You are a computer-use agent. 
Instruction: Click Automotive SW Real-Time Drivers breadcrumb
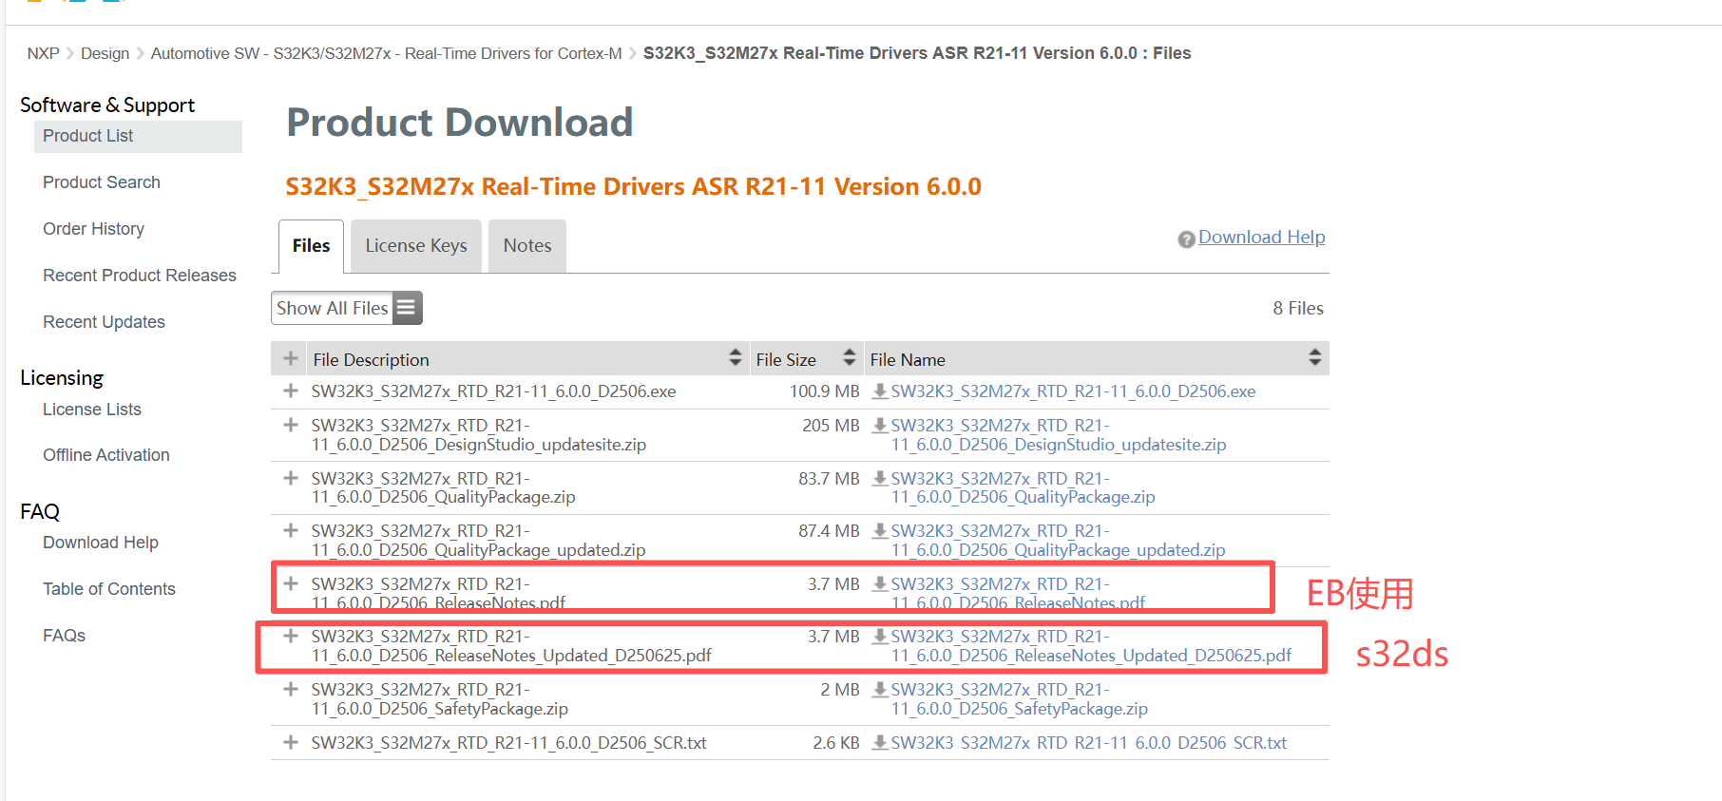point(386,53)
